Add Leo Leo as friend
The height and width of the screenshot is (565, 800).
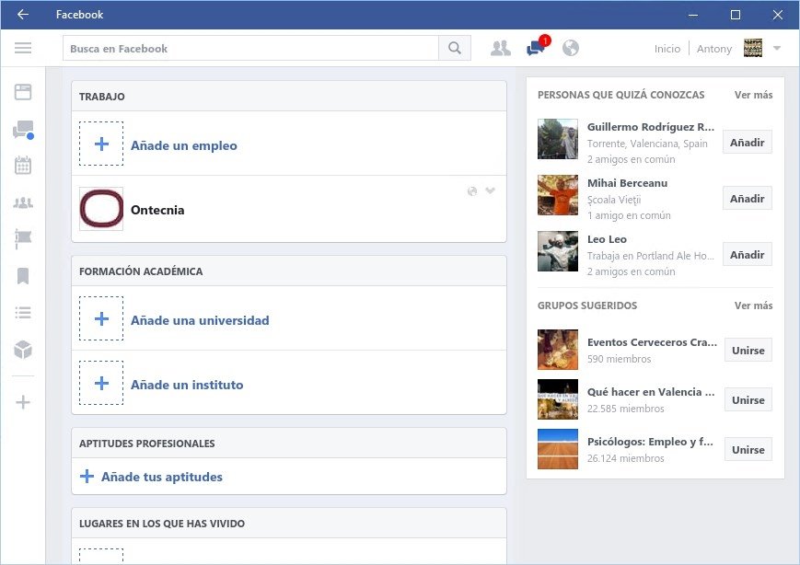click(x=747, y=255)
